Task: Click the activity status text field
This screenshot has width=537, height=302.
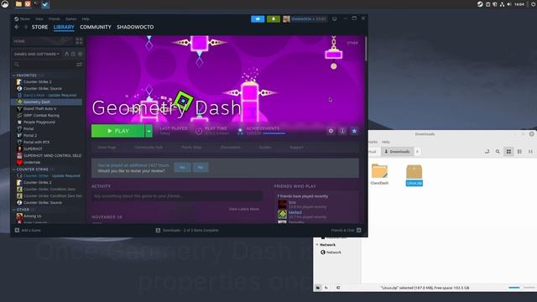Action: [x=177, y=196]
